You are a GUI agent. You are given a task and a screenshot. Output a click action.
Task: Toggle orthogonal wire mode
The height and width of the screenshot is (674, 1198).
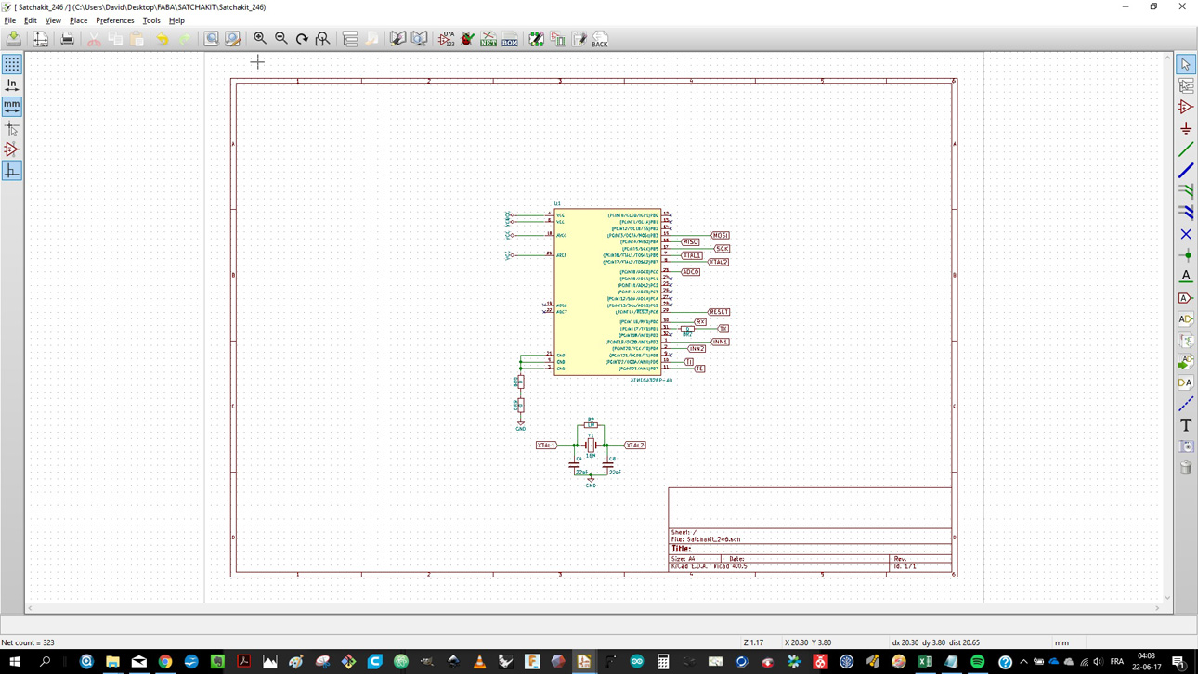click(12, 171)
